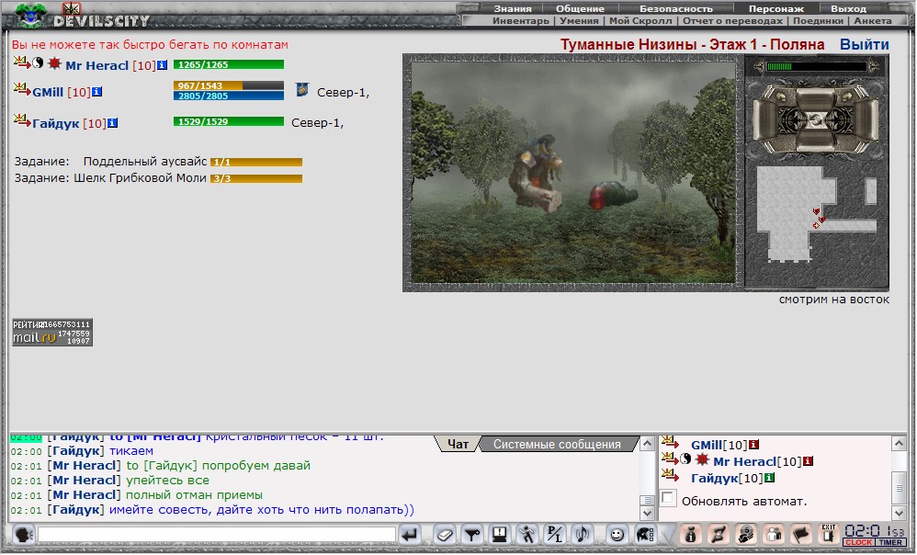Open the Общение menu

[580, 9]
